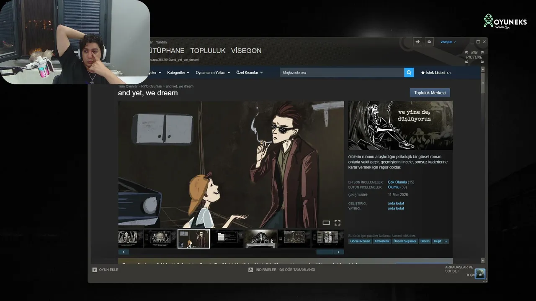Click the page title and yet, we dream
This screenshot has width=536, height=301.
point(148,93)
